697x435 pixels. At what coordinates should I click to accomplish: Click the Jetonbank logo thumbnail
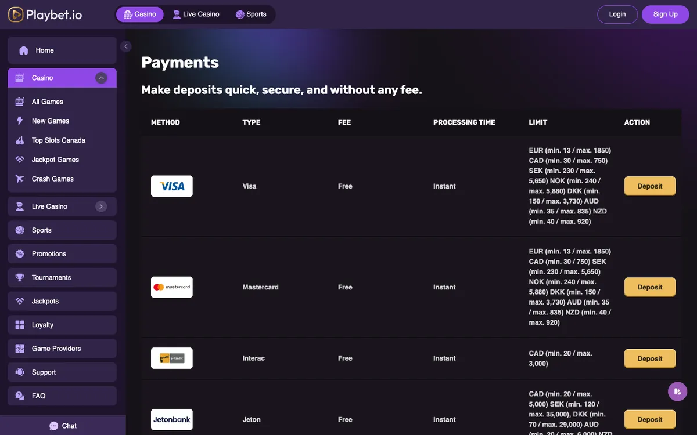[171, 419]
